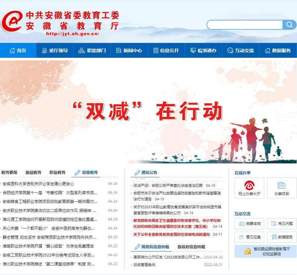Switch to the 教育要闻 tab
Image resolution: width=297 pixels, height=275 pixels.
coord(9,173)
